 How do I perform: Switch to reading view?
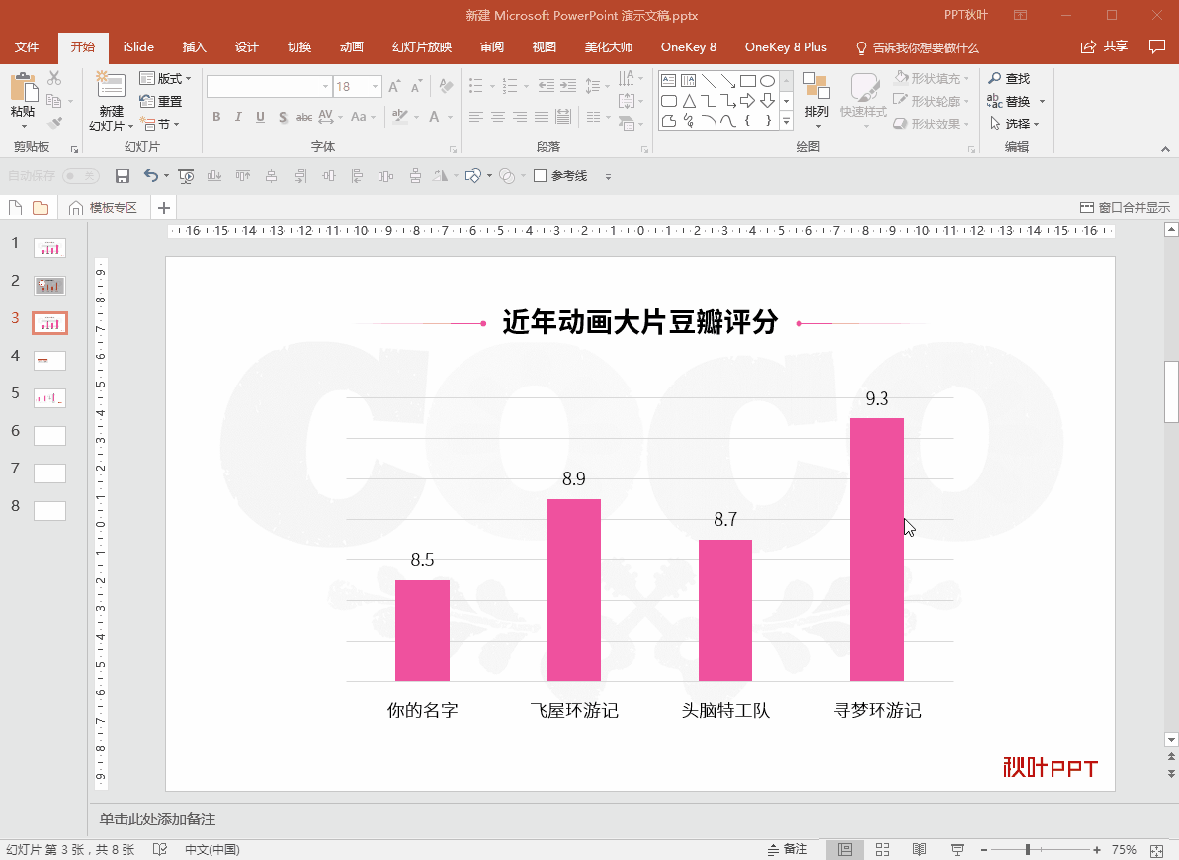[920, 849]
